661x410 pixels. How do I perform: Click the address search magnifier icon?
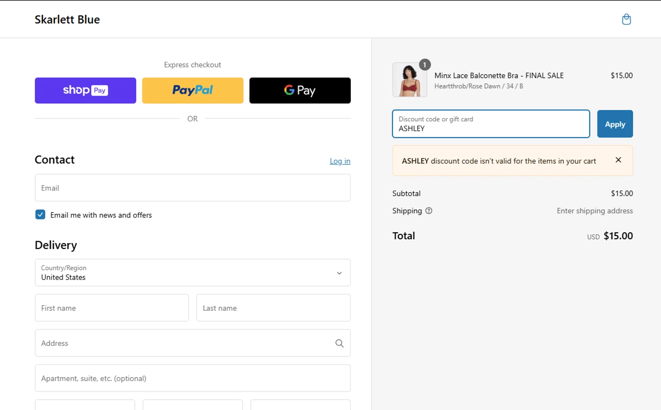(339, 343)
